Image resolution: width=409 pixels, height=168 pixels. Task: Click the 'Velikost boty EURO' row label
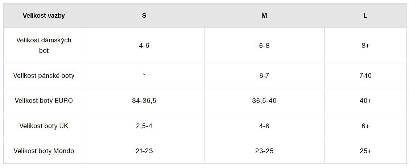point(44,101)
